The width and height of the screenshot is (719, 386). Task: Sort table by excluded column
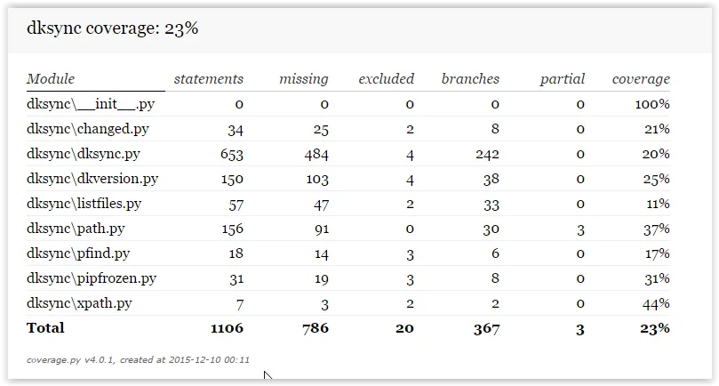(x=386, y=79)
